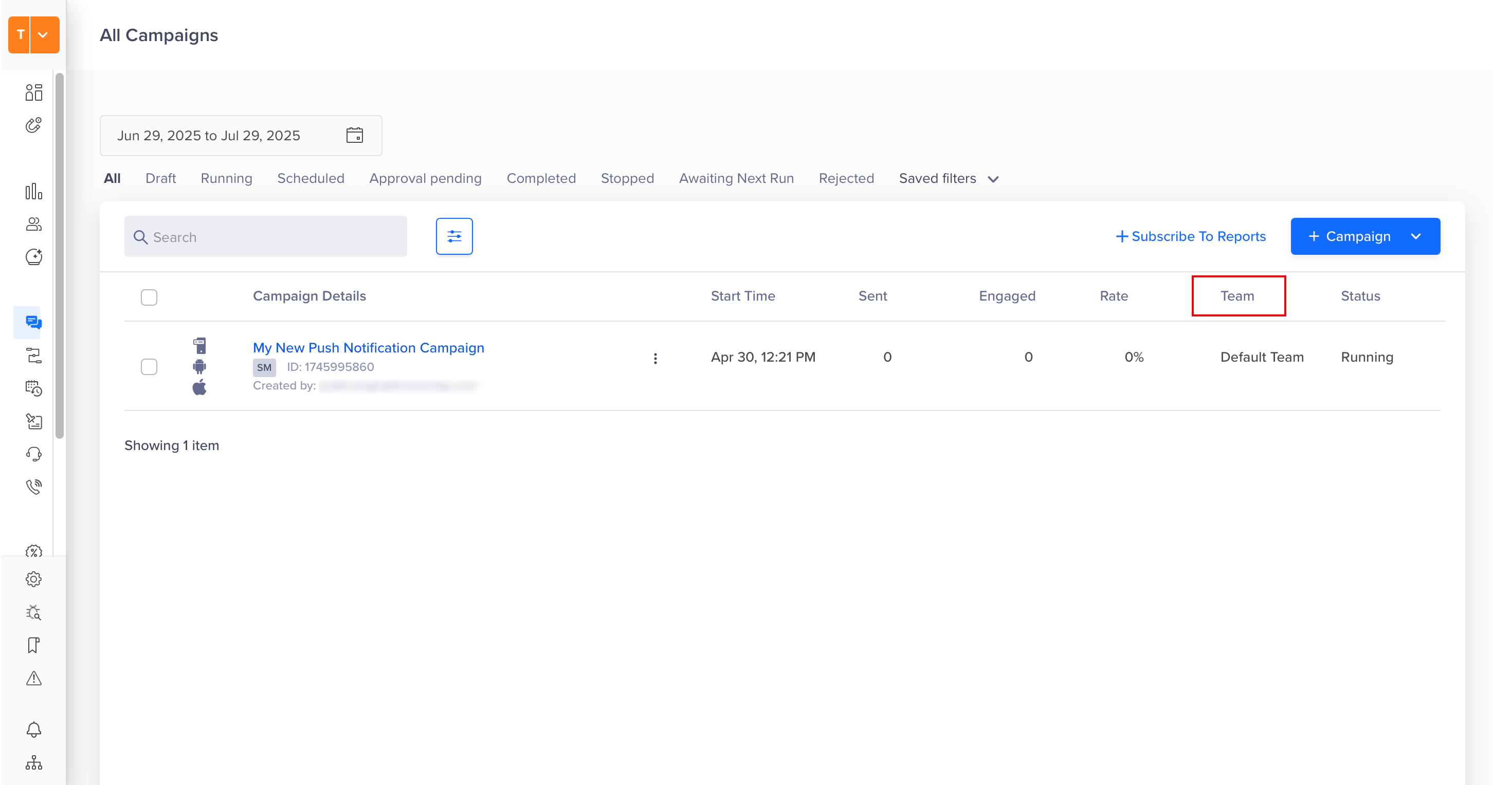Open the calendar icon in date range

pos(354,135)
